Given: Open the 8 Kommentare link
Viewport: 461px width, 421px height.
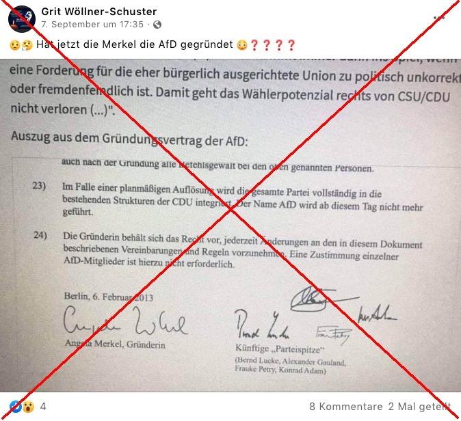Looking at the screenshot, I should [346, 407].
